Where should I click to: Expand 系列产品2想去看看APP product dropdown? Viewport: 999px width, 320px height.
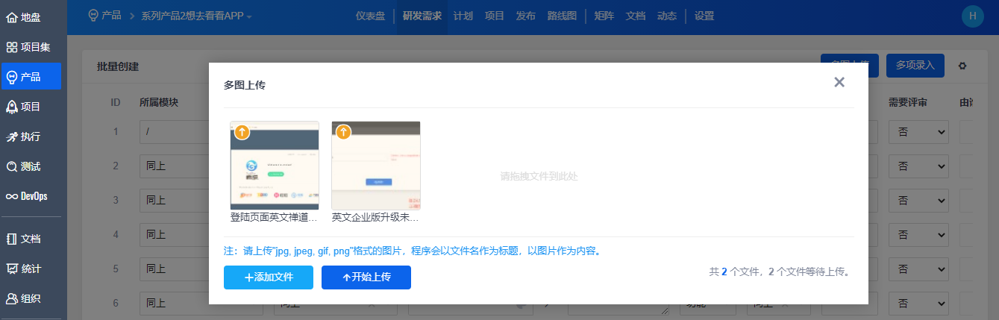tap(196, 16)
